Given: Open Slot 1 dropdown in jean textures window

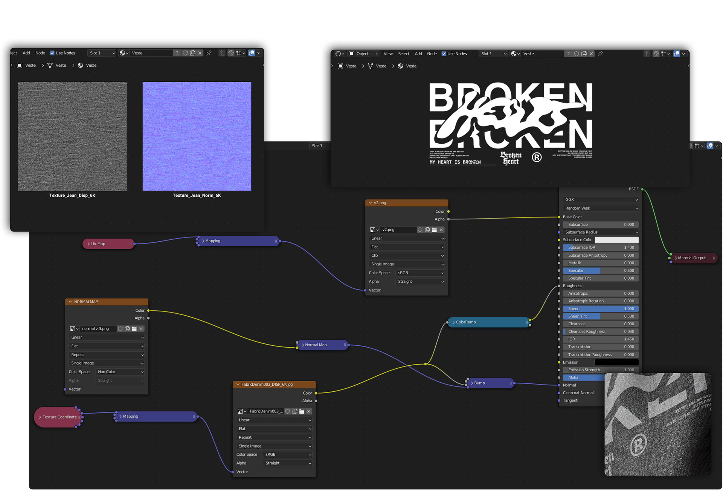Looking at the screenshot, I should (102, 53).
